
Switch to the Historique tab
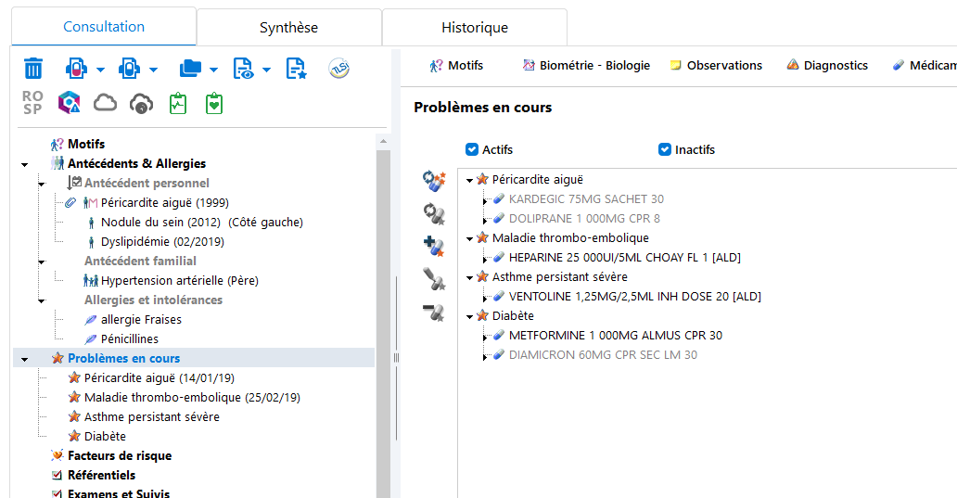474,28
